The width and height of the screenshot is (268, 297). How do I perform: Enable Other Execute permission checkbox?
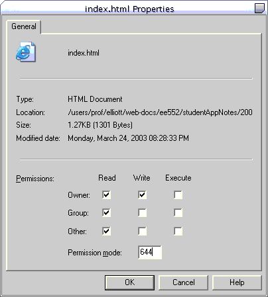(x=178, y=232)
